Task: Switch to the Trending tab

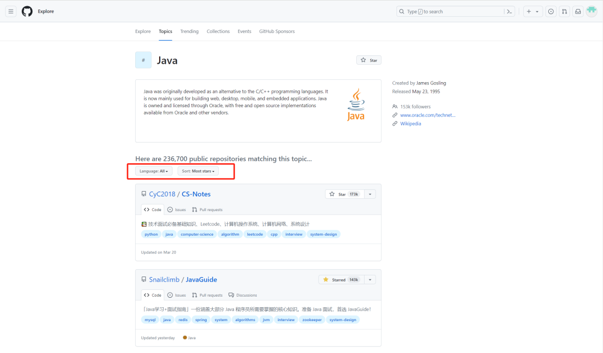Action: (x=189, y=31)
